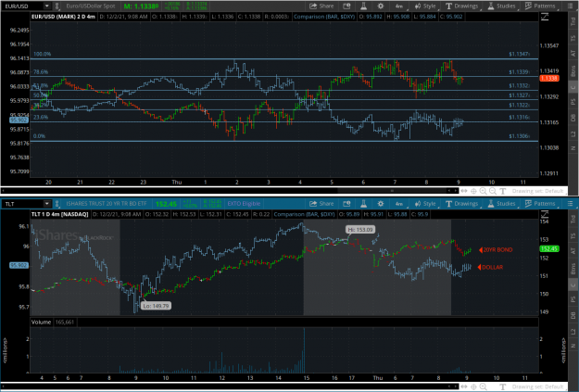Open the Studies menu on EUR/USD chart
The height and width of the screenshot is (392, 579).
click(502, 6)
